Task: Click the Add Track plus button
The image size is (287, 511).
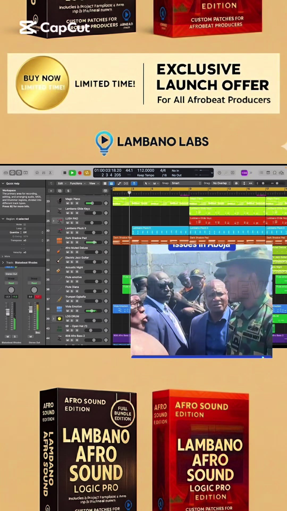Action: tap(51, 191)
